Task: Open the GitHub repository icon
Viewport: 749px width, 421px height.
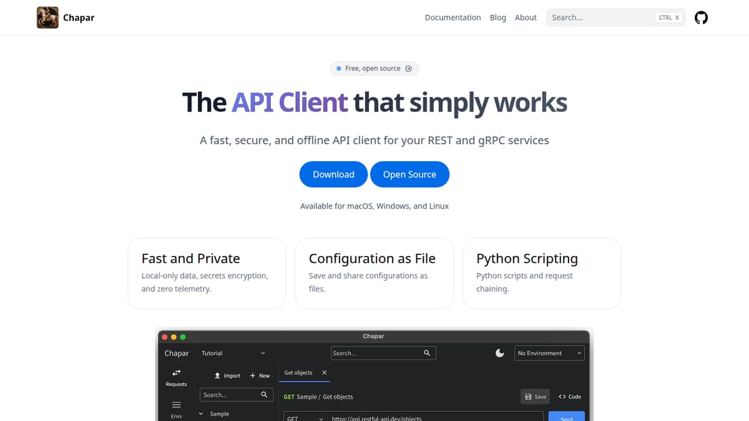Action: coord(701,17)
